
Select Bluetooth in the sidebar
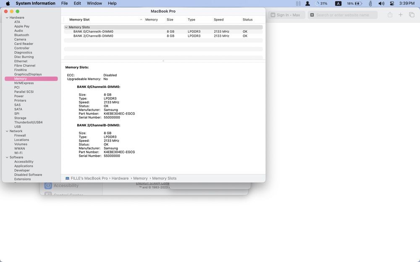[21, 35]
